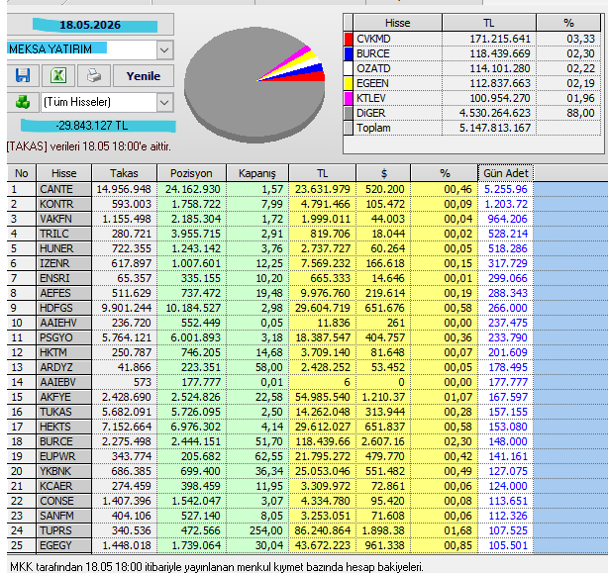608x573 pixels.
Task: Click the blue BURCE color swatch
Action: click(349, 53)
